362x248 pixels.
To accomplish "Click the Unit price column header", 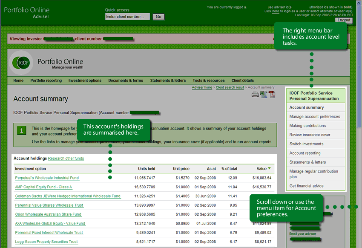I will 181,169.
